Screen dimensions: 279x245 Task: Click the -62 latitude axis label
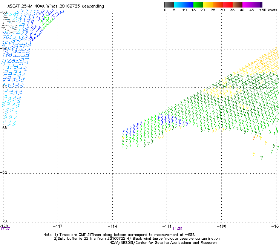click(3, 48)
